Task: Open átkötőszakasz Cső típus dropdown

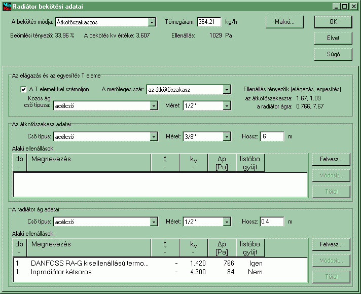Action: pyautogui.click(x=154, y=137)
